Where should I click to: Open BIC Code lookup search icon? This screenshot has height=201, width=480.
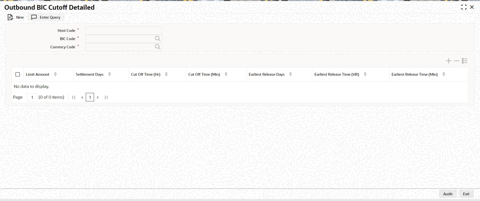(x=157, y=39)
